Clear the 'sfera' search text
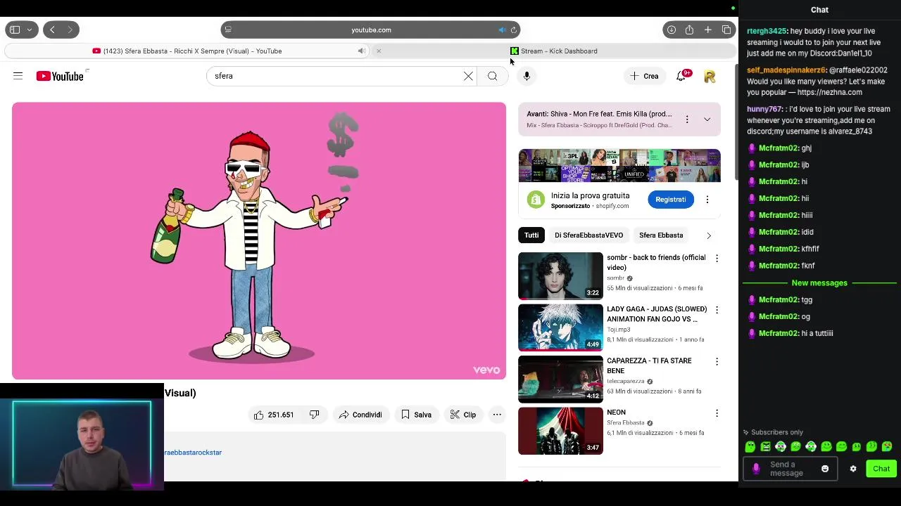The height and width of the screenshot is (506, 901). pos(468,76)
